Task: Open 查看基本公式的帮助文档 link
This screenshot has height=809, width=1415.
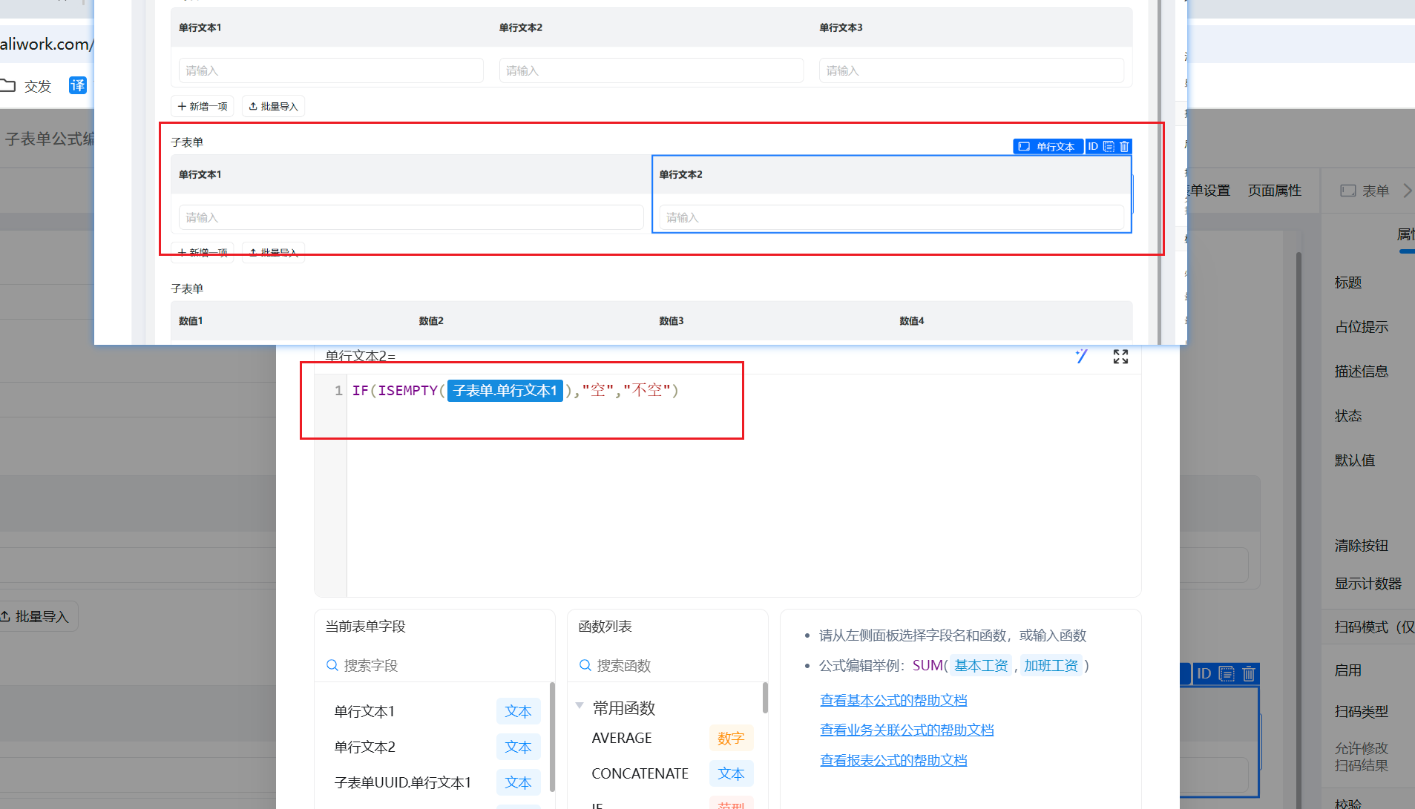Action: (x=893, y=700)
